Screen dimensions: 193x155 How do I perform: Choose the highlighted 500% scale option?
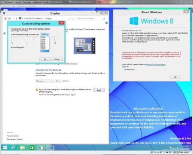(45, 51)
